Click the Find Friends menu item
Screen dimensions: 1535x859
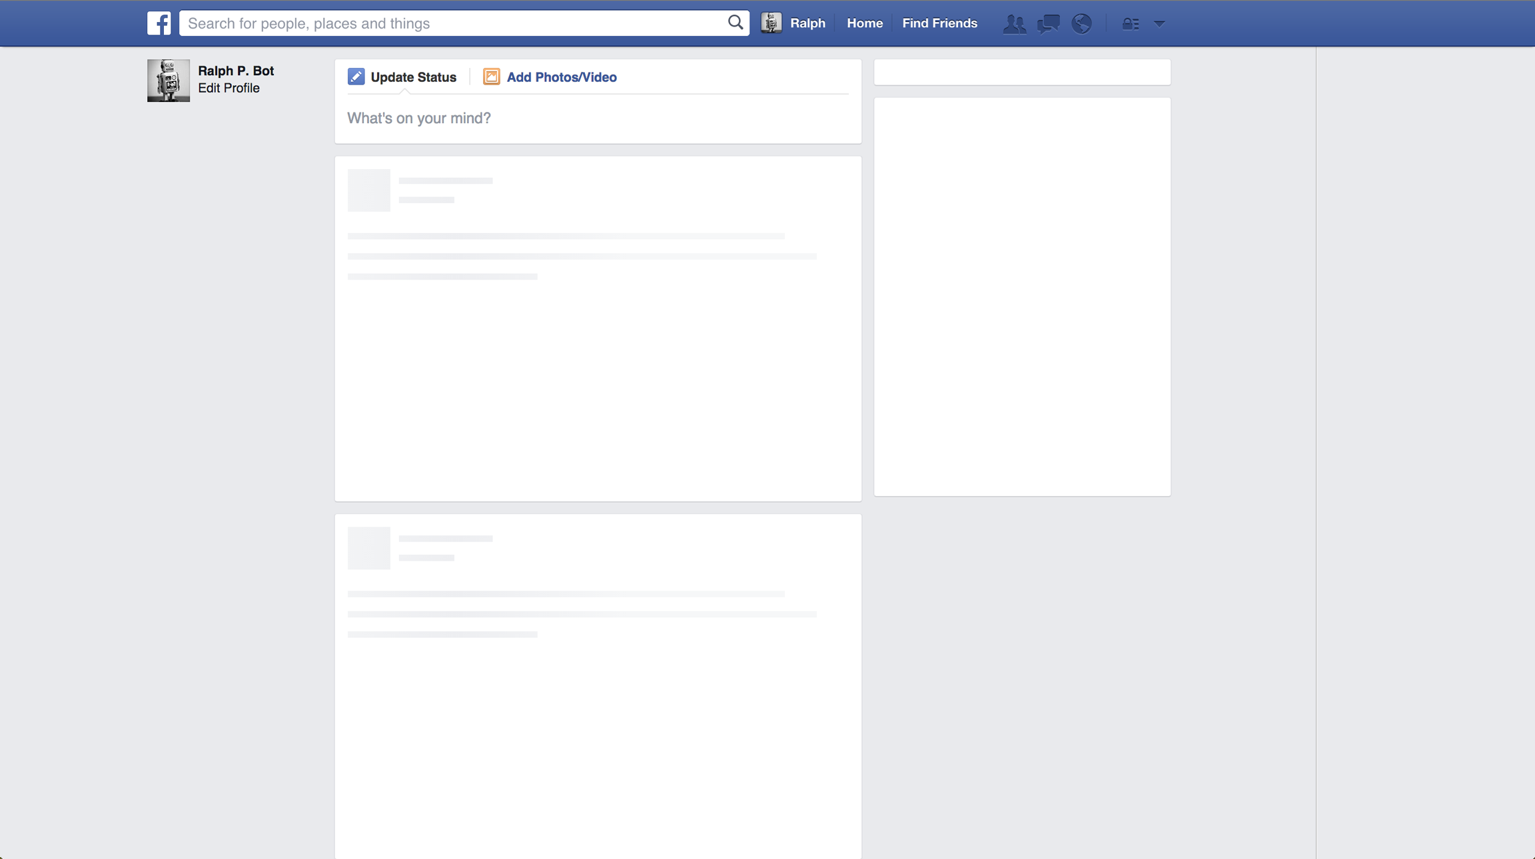939,23
